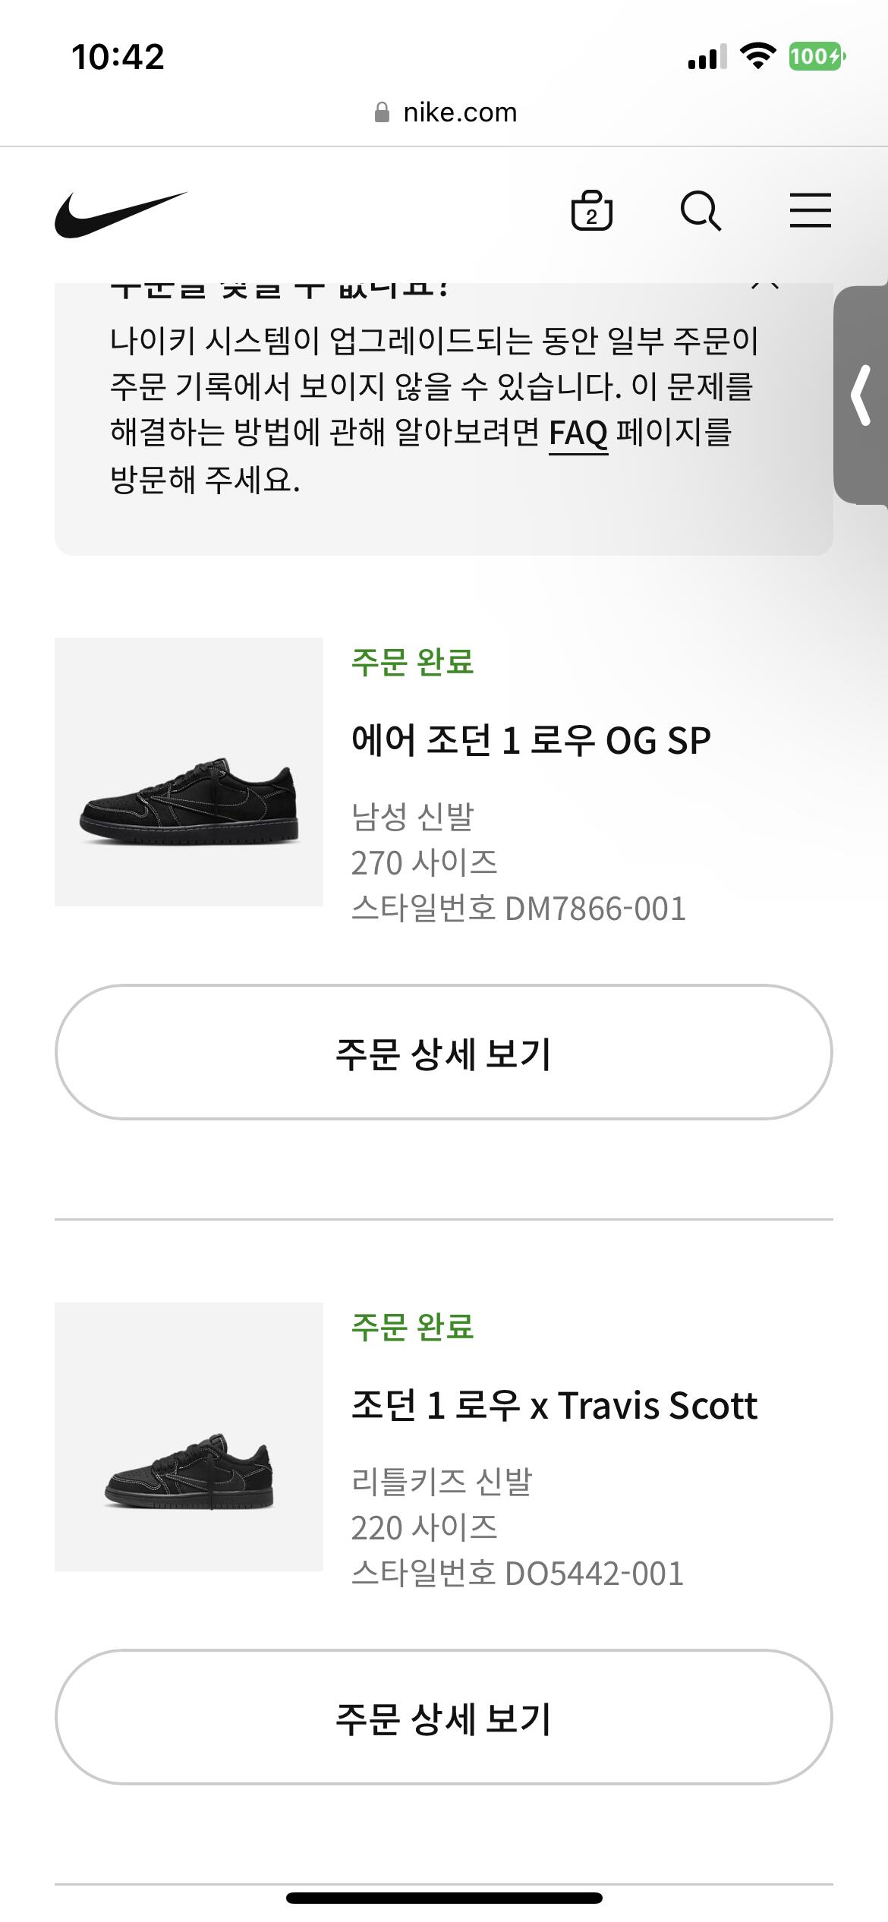Expand the gray side panel arrow tab
Image resolution: width=888 pixels, height=1922 pixels.
[861, 395]
